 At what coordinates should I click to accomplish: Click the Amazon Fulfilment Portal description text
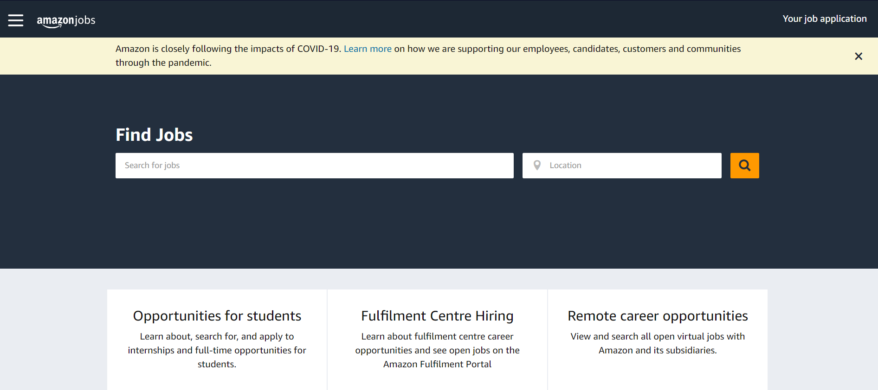437,350
